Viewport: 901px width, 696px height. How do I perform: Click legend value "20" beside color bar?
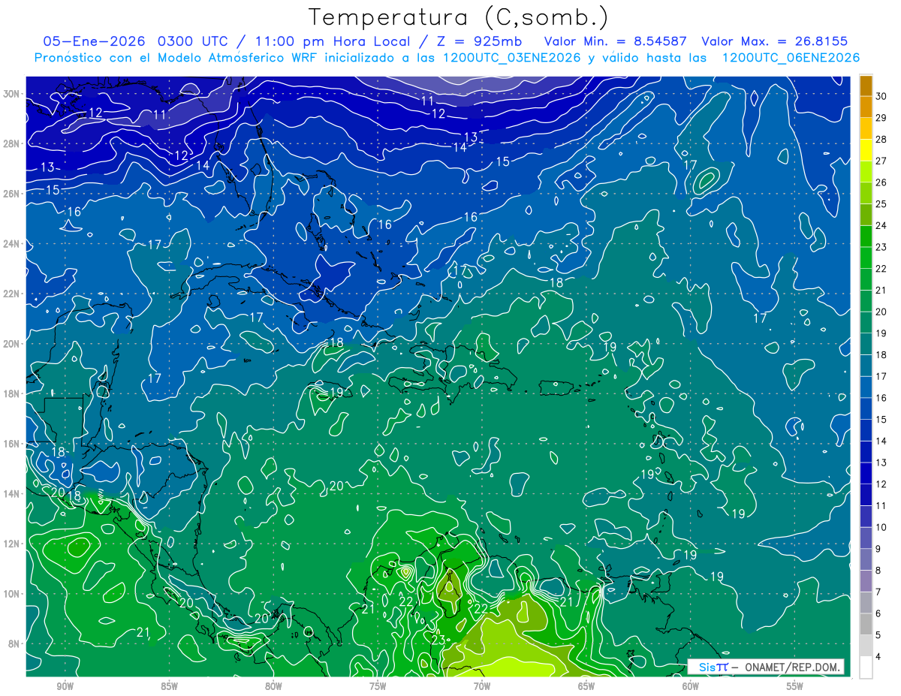point(881,312)
